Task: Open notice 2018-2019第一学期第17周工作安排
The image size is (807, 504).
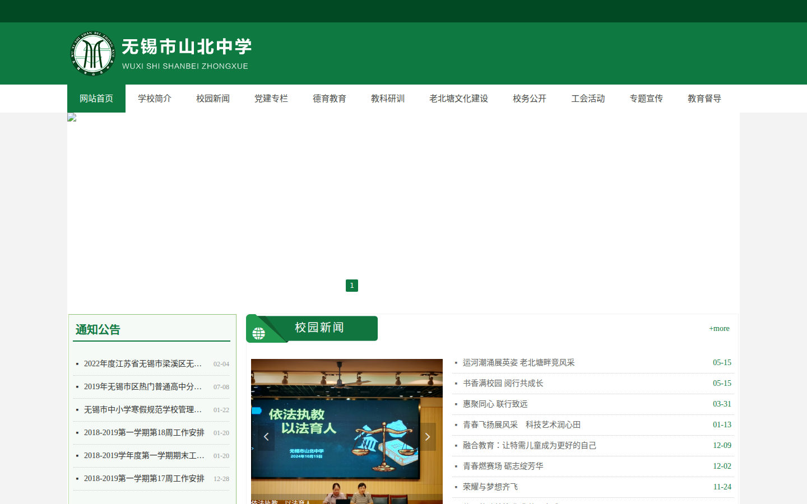Action: 144,479
